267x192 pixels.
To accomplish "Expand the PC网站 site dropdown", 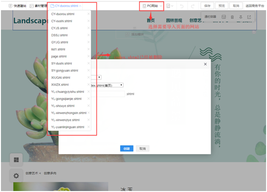I will click(x=152, y=6).
